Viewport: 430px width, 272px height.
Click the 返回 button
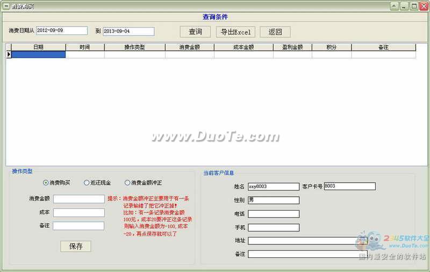coord(275,32)
